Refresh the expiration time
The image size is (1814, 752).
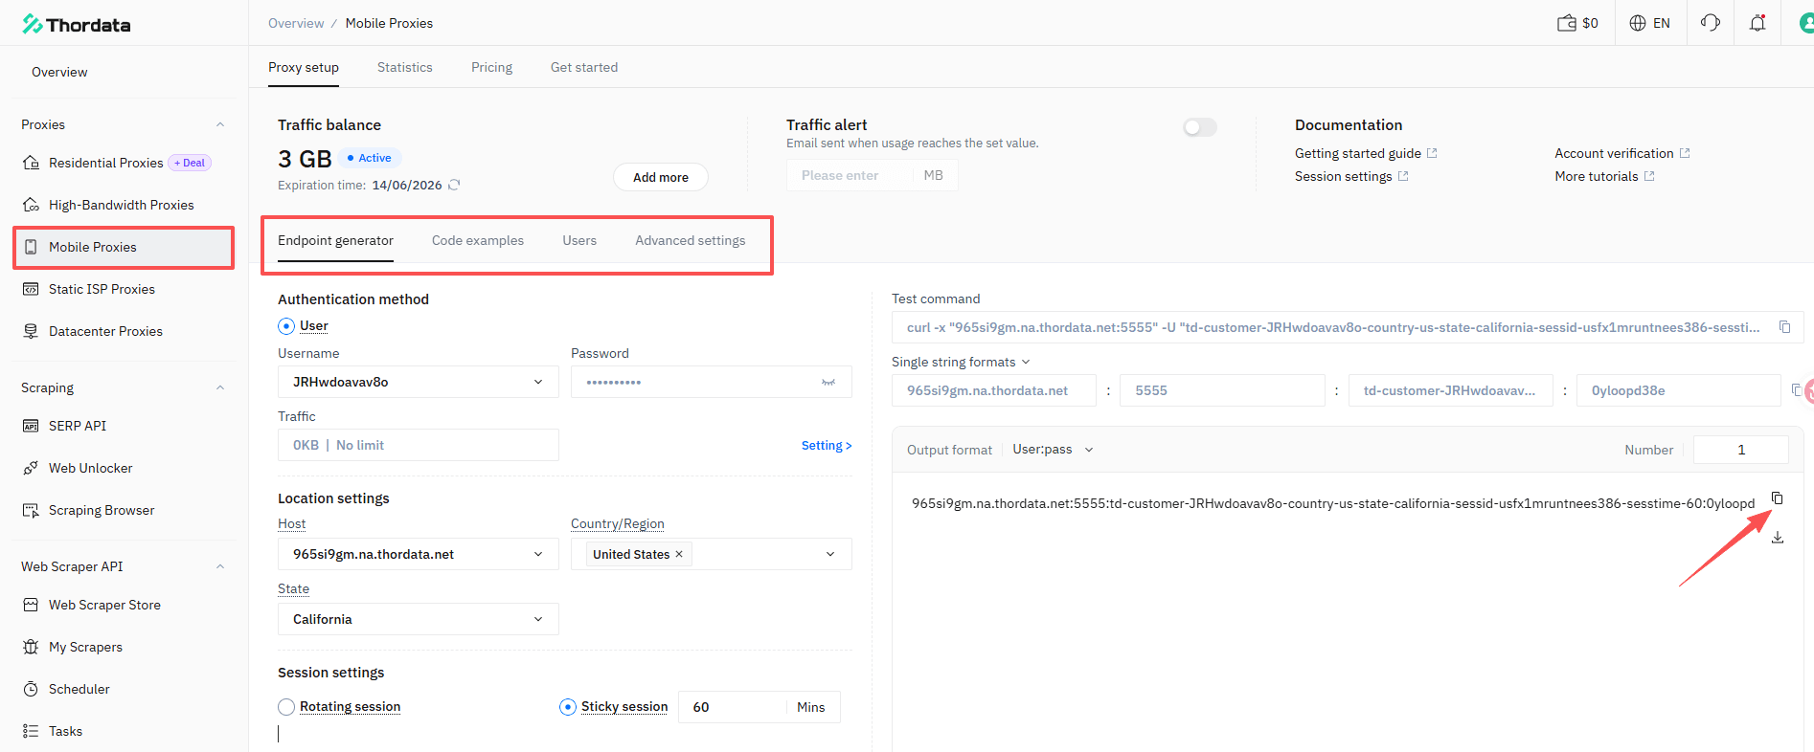click(454, 185)
